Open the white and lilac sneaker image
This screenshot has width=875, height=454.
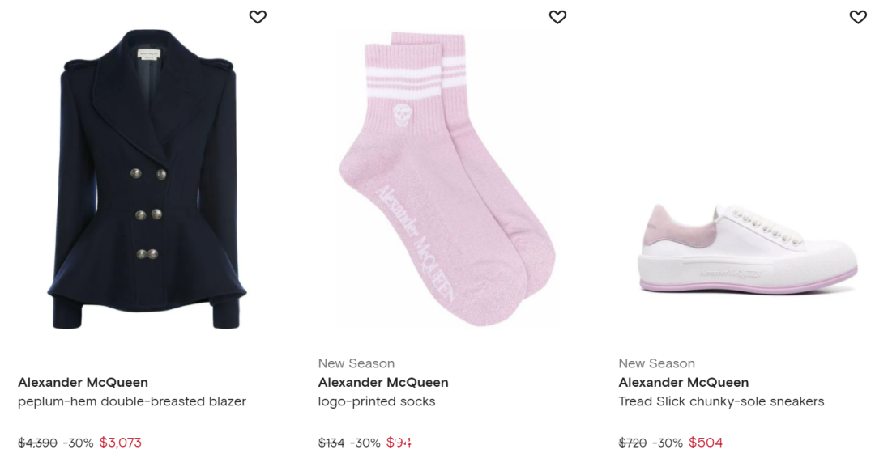pos(747,248)
